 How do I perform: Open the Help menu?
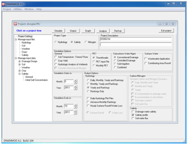point(39,9)
